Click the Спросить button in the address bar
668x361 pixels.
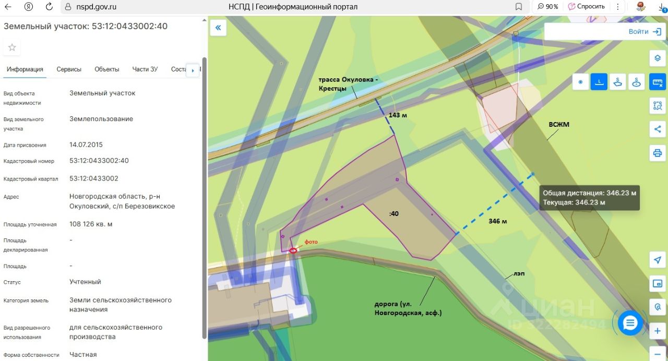[x=587, y=7]
